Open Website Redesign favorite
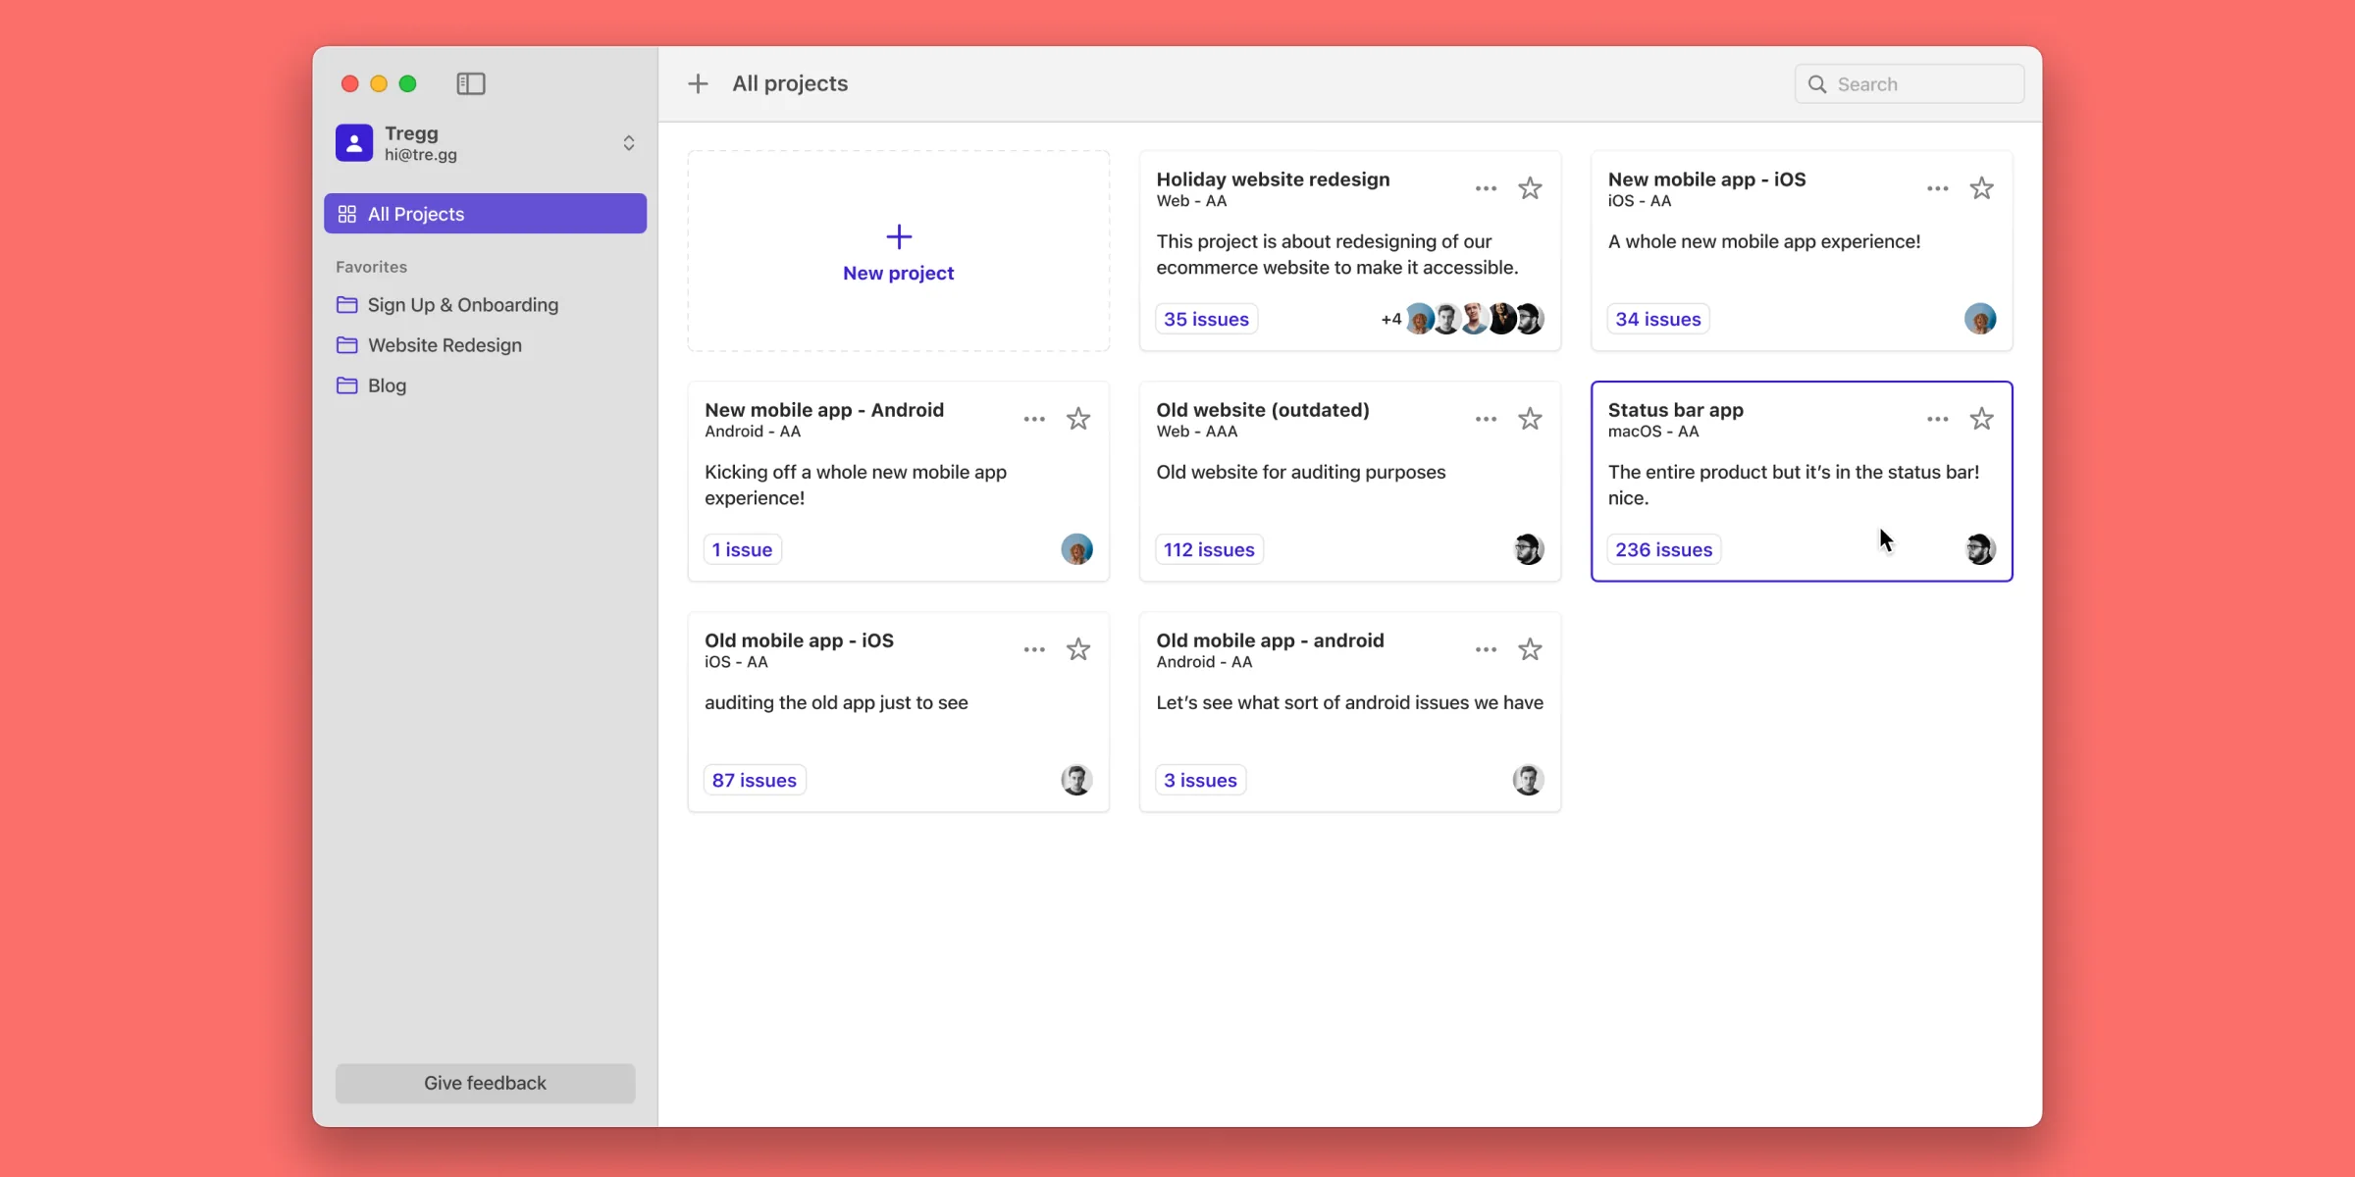2355x1177 pixels. pos(485,344)
